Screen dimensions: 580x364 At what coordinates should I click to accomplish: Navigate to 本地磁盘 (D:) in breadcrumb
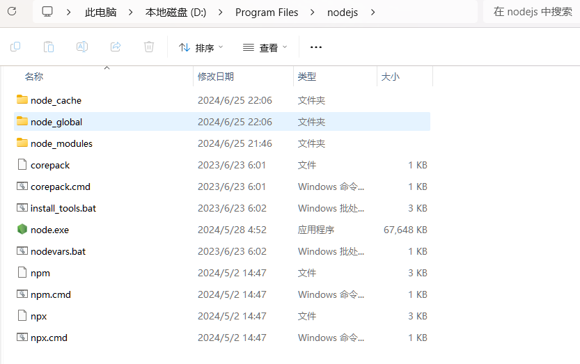click(175, 13)
